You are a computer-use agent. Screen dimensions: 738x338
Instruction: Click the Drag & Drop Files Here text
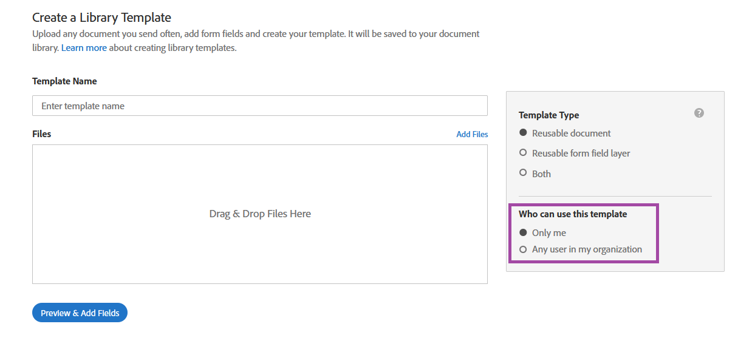[259, 214]
